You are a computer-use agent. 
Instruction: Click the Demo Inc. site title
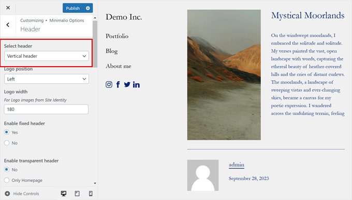tap(124, 17)
